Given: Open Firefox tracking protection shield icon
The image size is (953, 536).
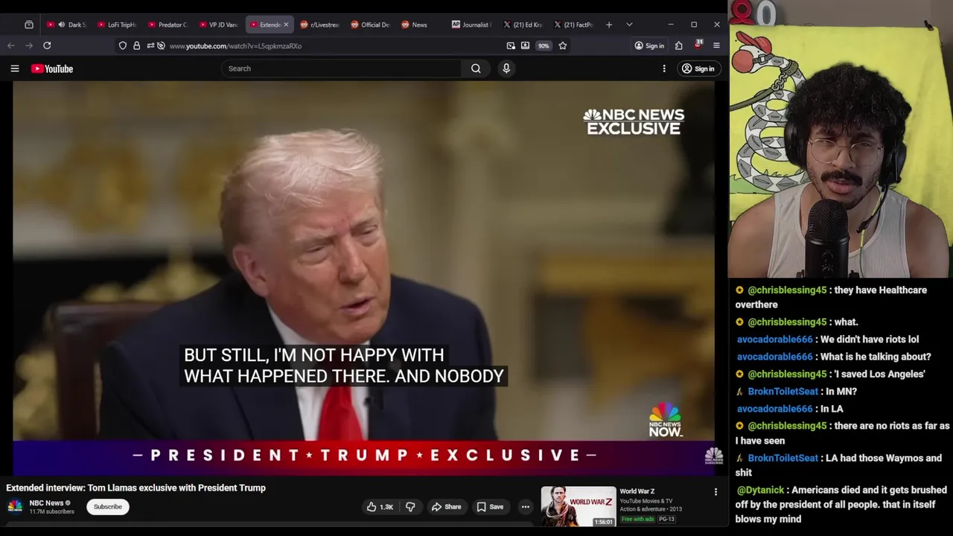Looking at the screenshot, I should point(123,45).
